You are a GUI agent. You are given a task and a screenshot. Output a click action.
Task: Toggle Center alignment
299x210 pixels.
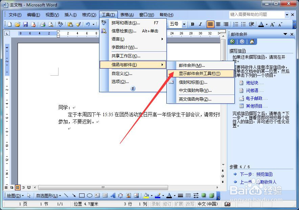click(x=218, y=24)
